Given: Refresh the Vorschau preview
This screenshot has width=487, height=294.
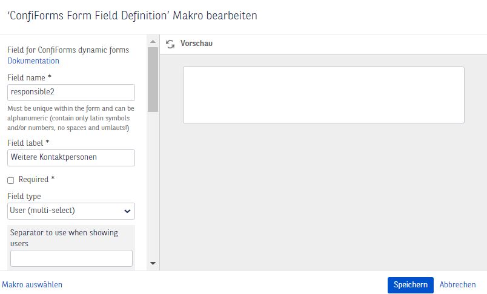Looking at the screenshot, I should point(170,44).
